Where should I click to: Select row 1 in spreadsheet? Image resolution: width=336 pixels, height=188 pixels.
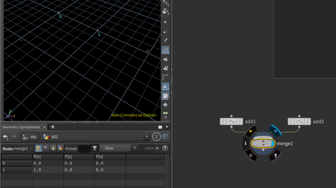pyautogui.click(x=17, y=170)
